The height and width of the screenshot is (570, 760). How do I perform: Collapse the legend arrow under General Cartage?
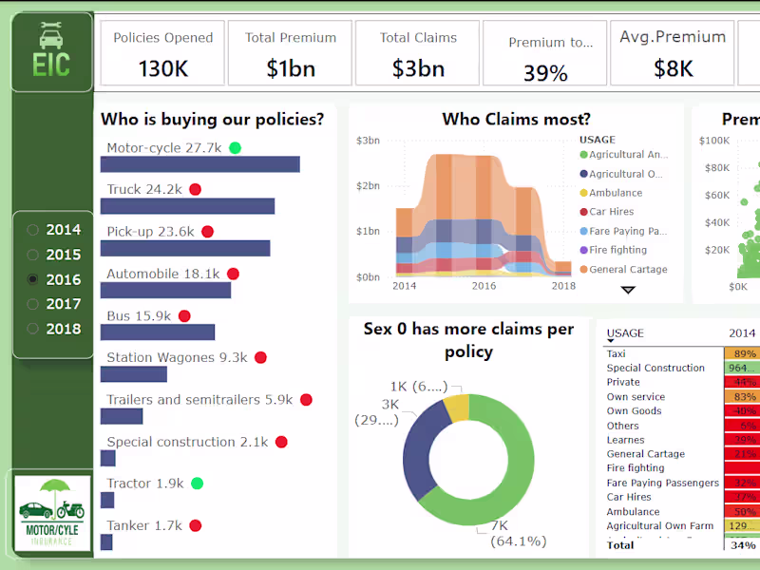click(629, 288)
